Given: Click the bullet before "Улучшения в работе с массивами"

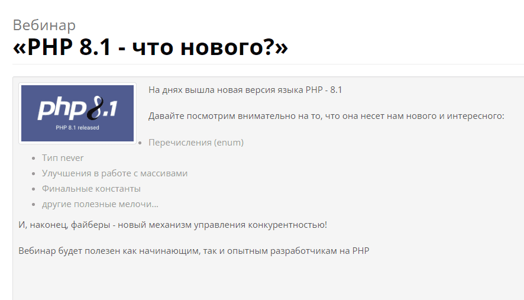Looking at the screenshot, I should click(33, 174).
